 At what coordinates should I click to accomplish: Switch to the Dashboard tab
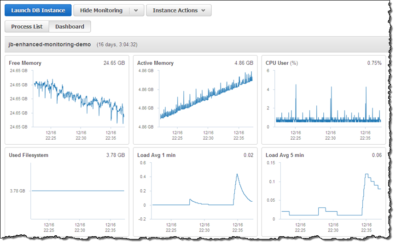pyautogui.click(x=70, y=27)
